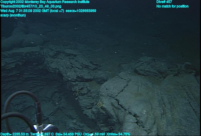
Task: Click the copyright line mentioning Monterey Bay Aquarium Research Institute
Action: [45, 2]
